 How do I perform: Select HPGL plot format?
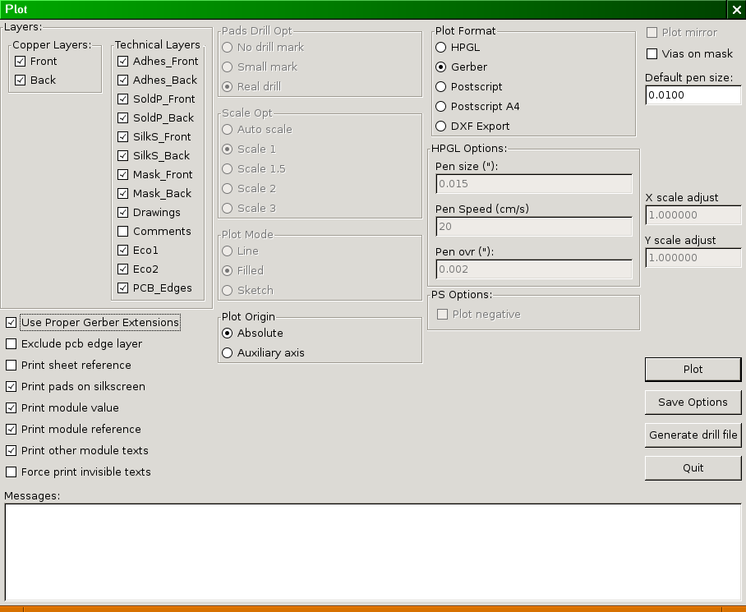[441, 48]
